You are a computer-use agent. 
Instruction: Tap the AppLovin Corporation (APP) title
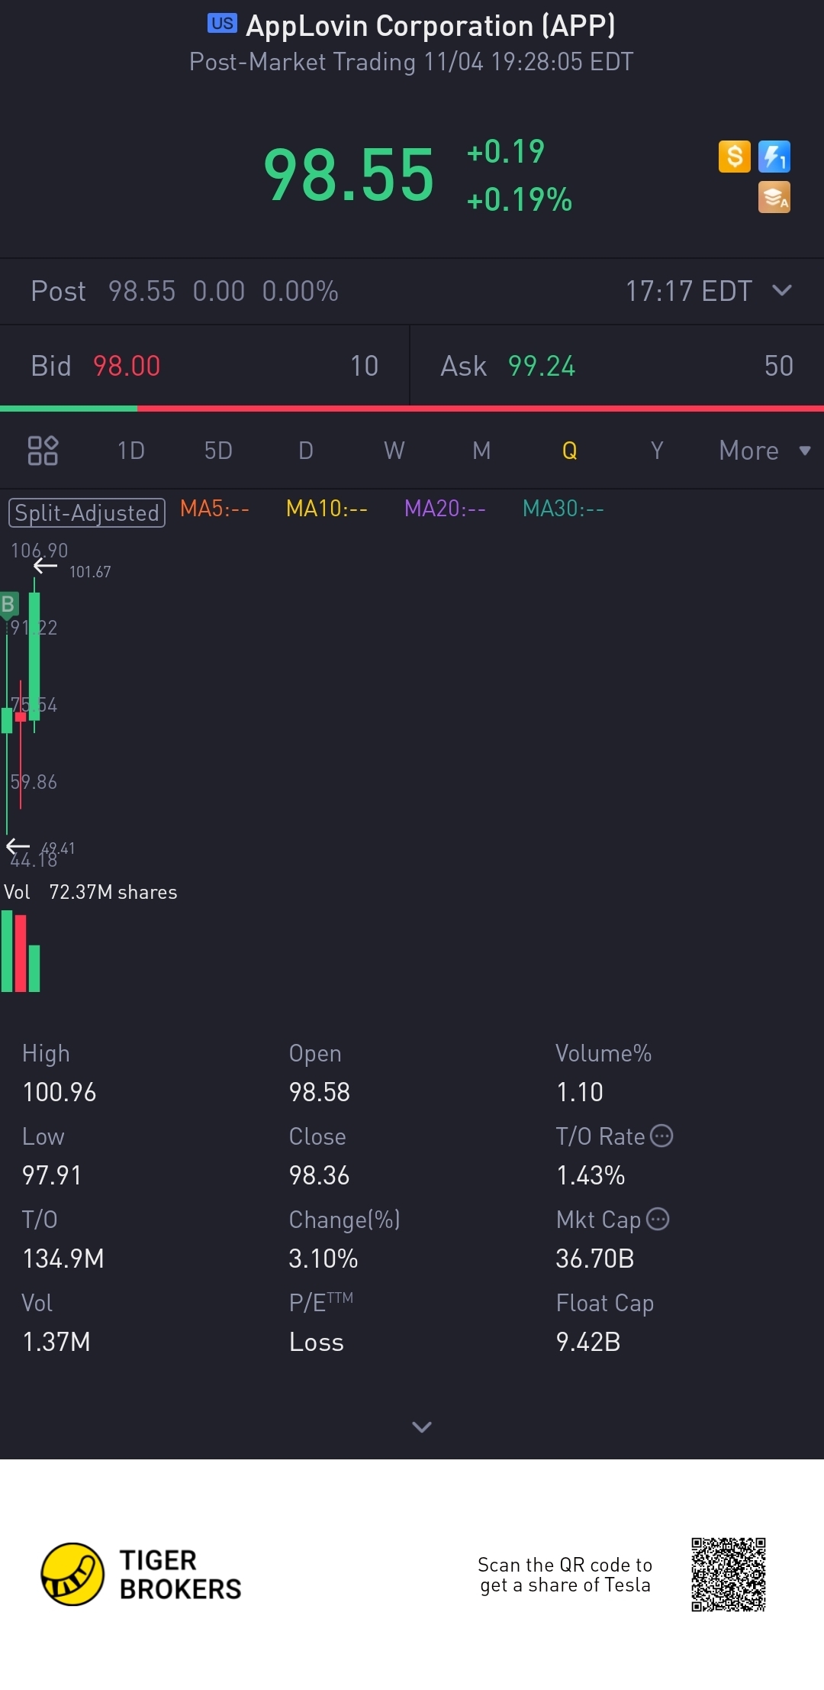click(x=430, y=26)
